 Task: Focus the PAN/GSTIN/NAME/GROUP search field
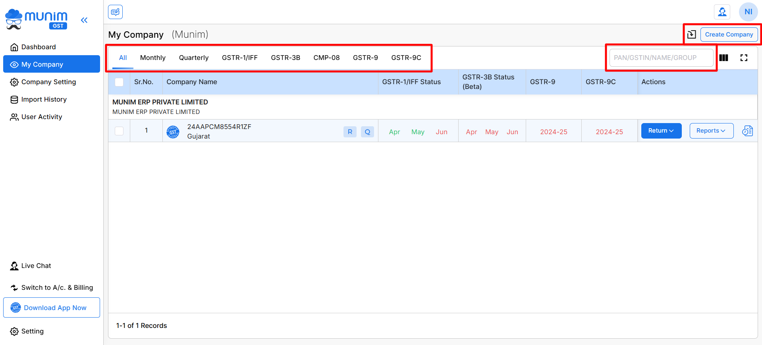pyautogui.click(x=662, y=58)
